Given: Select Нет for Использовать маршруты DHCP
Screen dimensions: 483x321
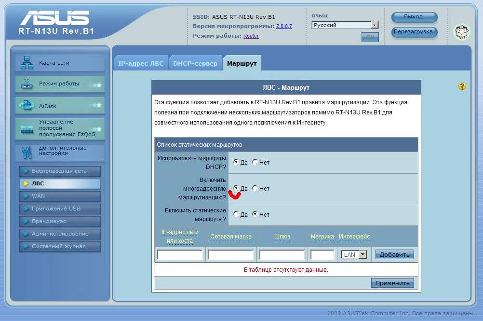Looking at the screenshot, I should coord(255,162).
